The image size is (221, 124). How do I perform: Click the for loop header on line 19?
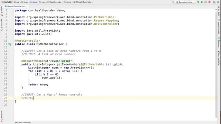55,71
